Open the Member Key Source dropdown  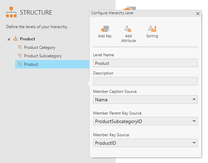[194, 143]
